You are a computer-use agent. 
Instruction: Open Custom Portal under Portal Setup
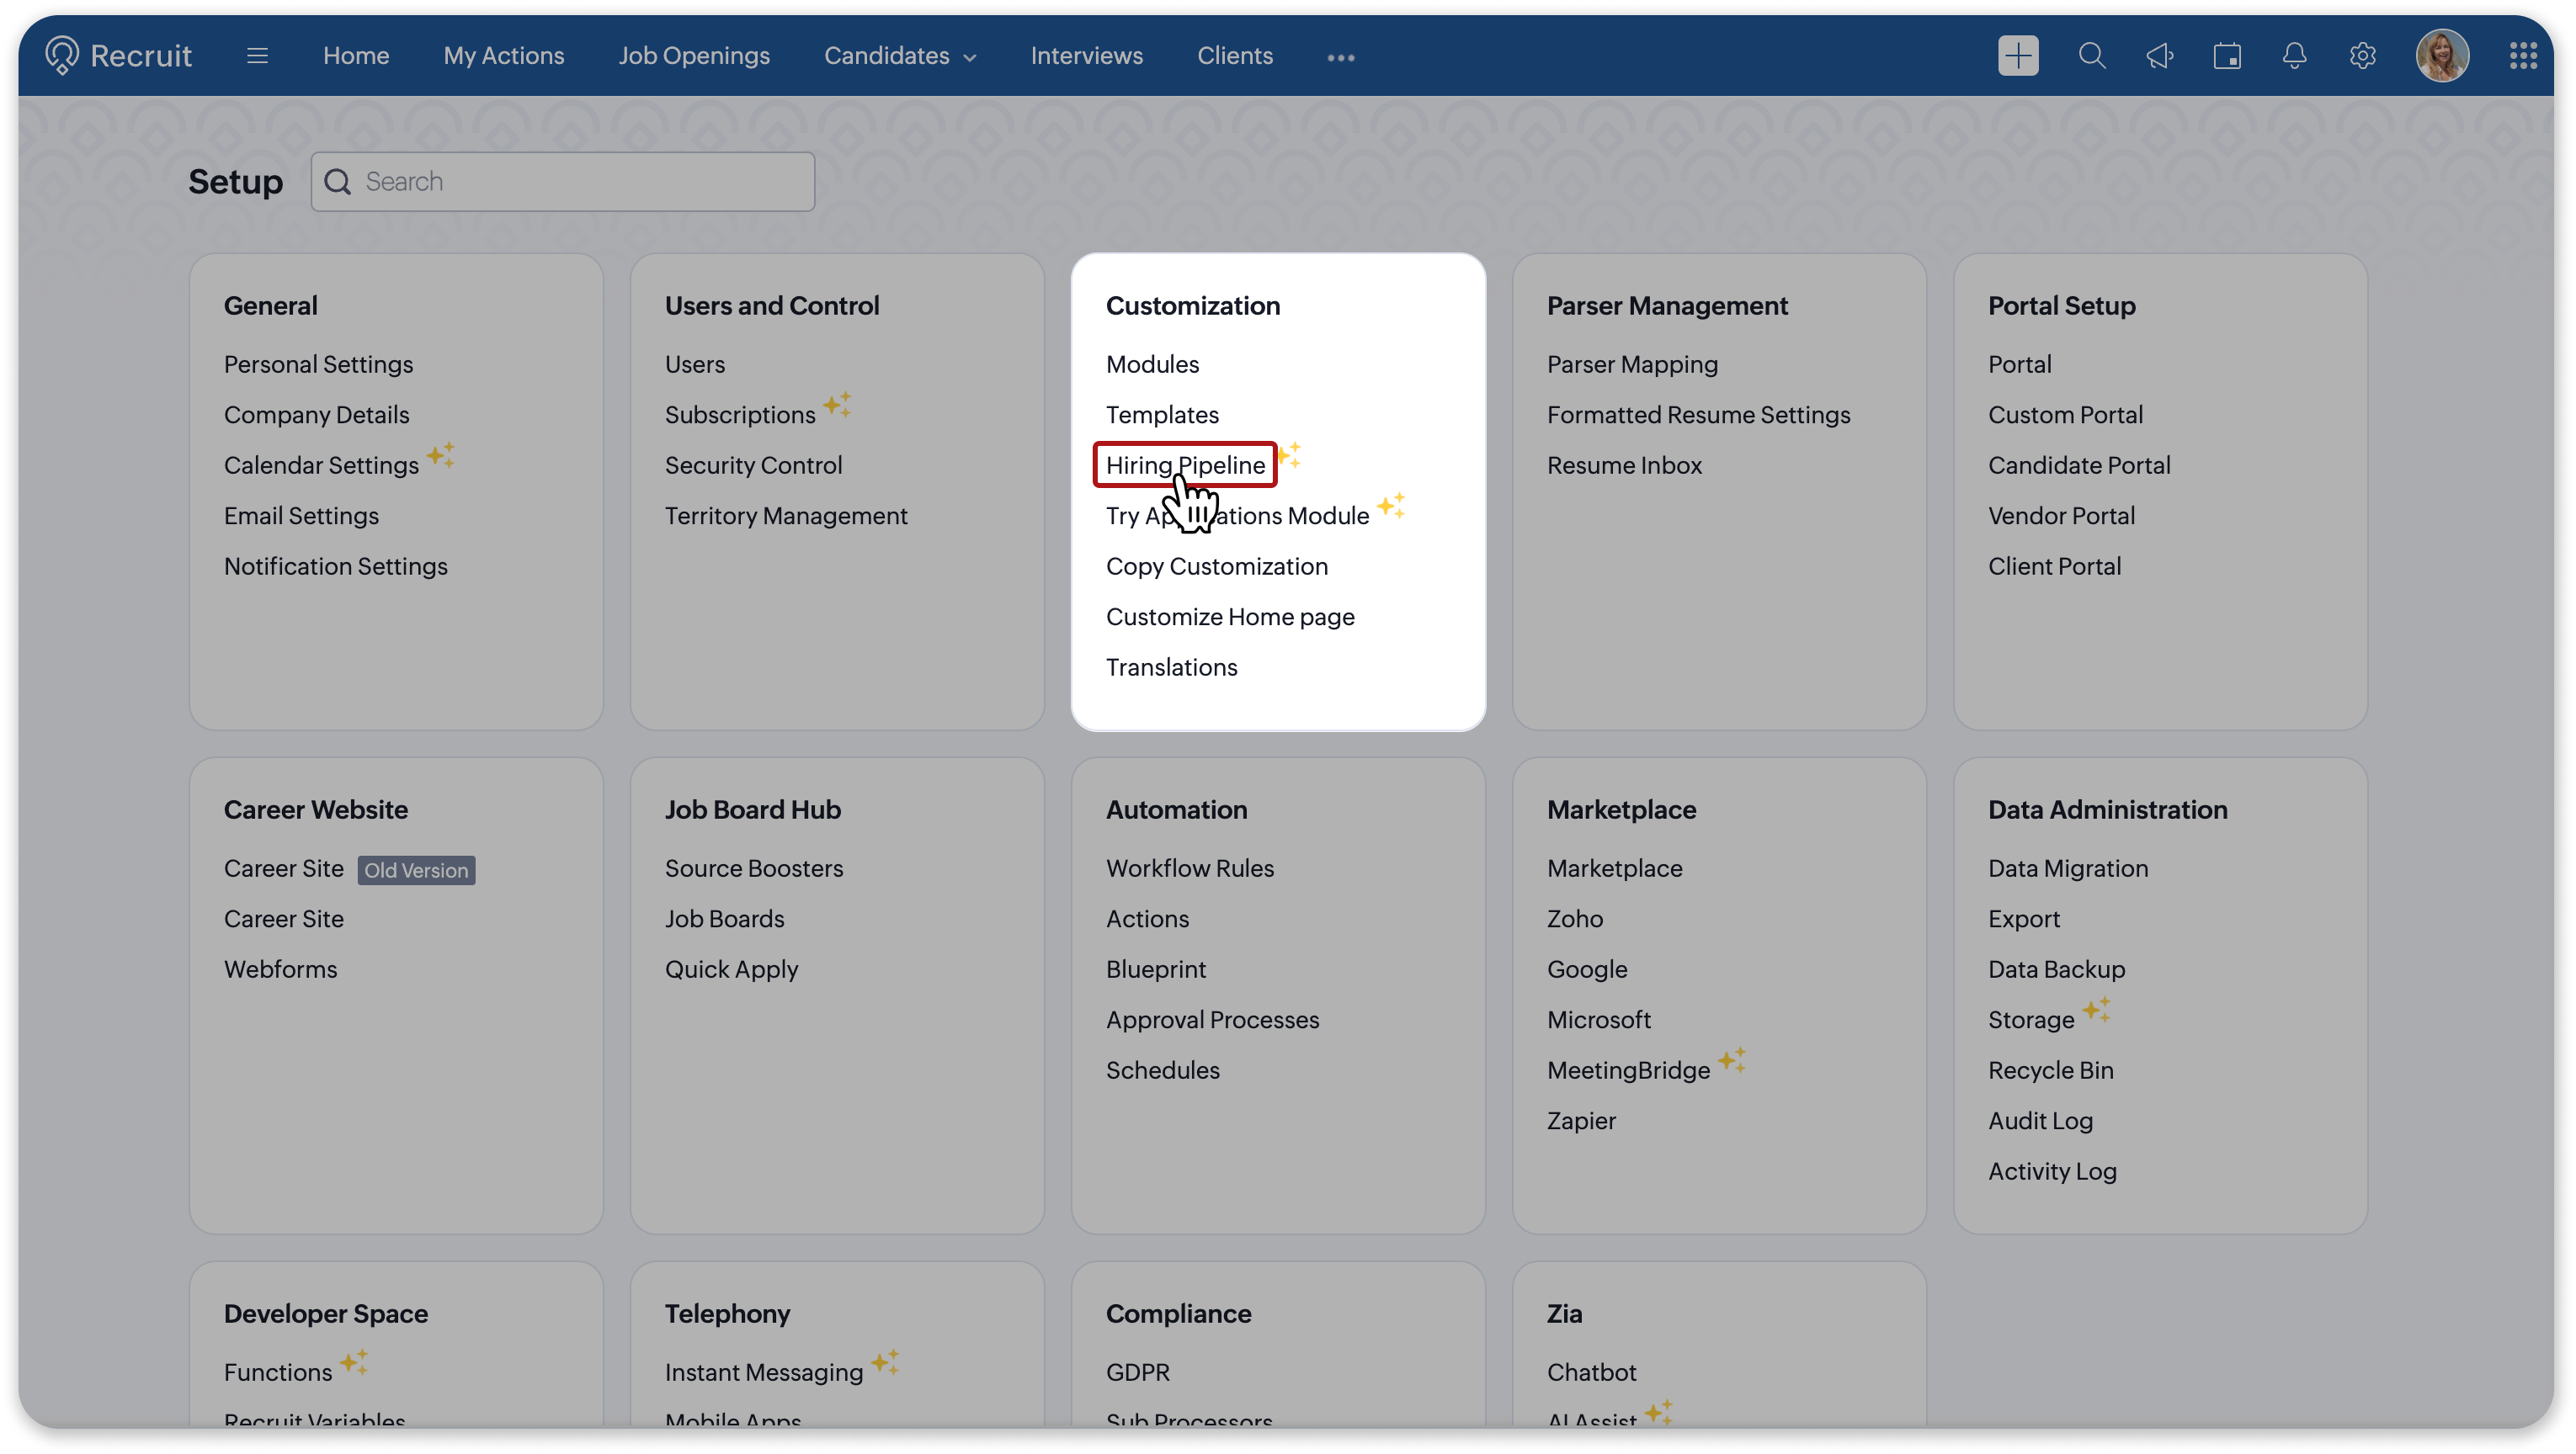[2065, 415]
